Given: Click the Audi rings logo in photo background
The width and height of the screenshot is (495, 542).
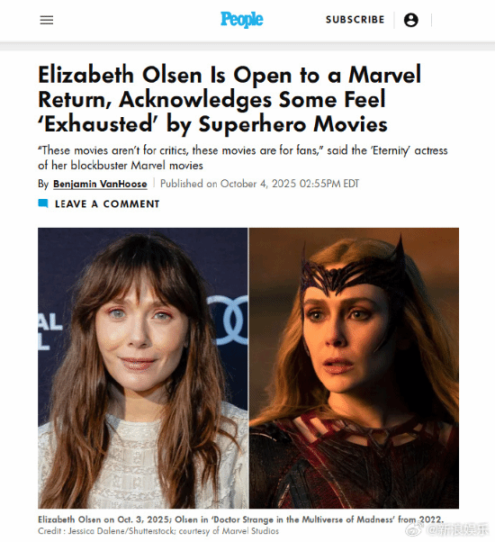Looking at the screenshot, I should pyautogui.click(x=229, y=320).
